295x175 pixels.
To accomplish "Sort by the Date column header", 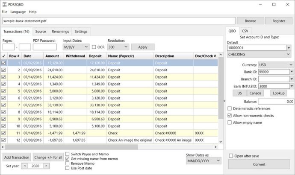I will [x=32, y=56].
